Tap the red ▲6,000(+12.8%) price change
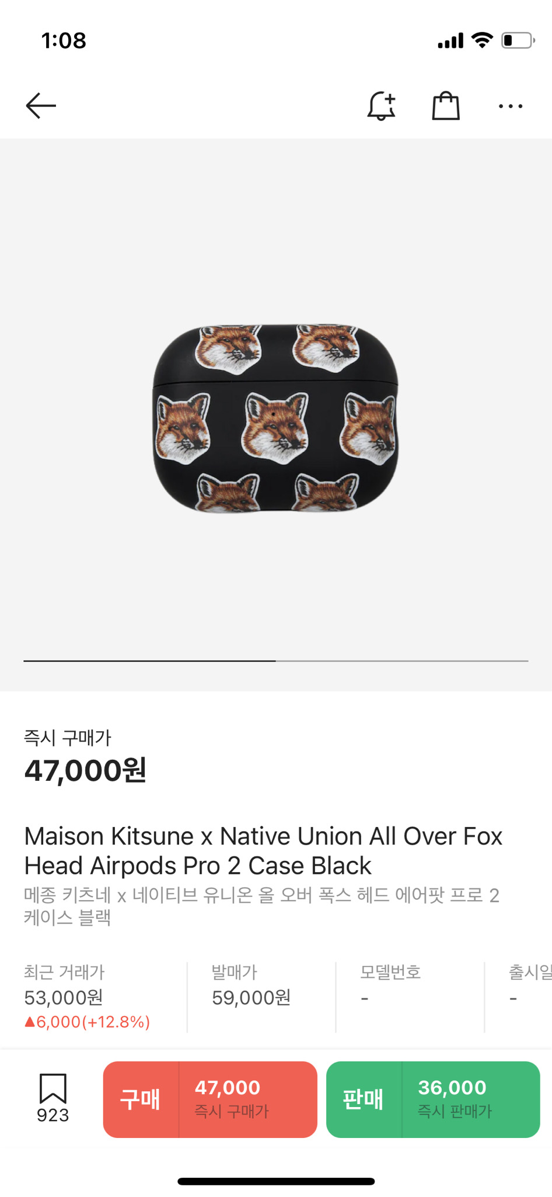552x1197 pixels. pos(88,1022)
